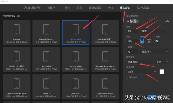Screen dimensions: 173x103
Task: Choose the iPad Pro 10.5 英寸 preset
Action: (17, 60)
